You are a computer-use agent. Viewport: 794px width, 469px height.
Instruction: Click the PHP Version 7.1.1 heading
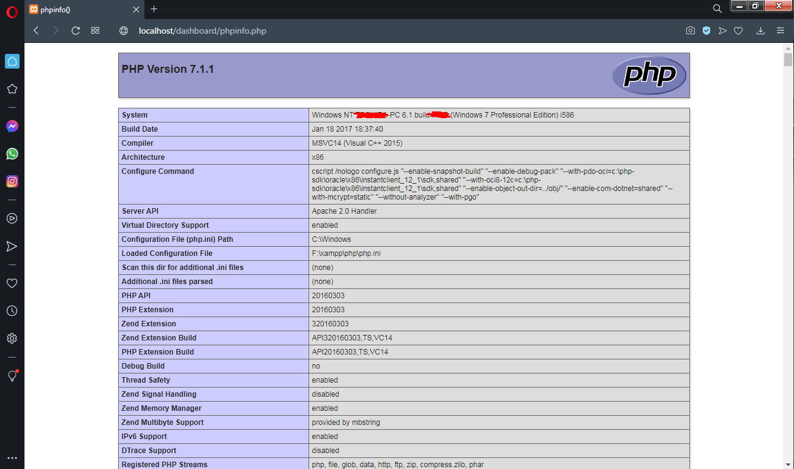pyautogui.click(x=168, y=69)
